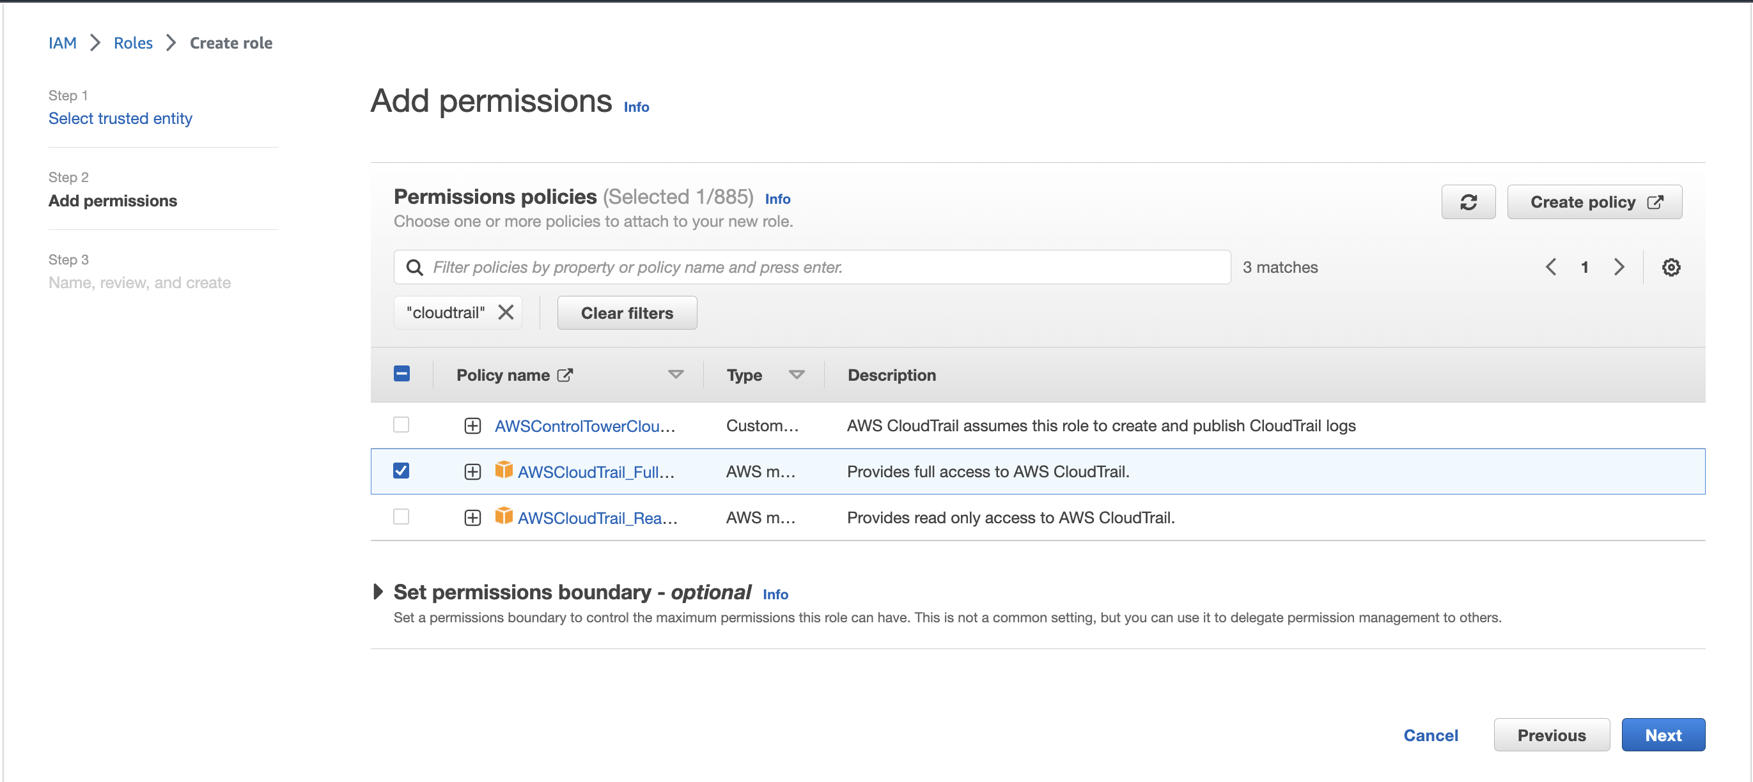This screenshot has width=1753, height=782.
Task: Open Policy name column sort dropdown
Action: click(675, 374)
